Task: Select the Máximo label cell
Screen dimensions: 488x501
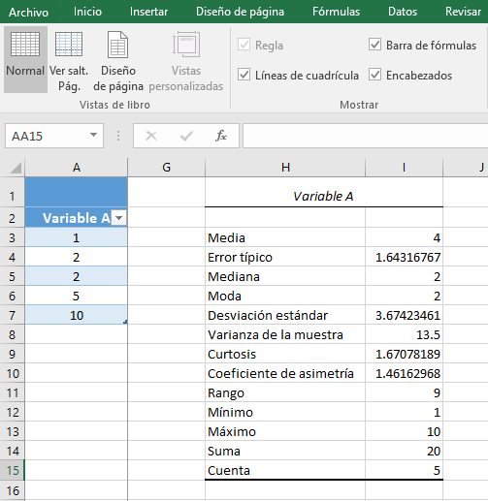Action: coord(285,431)
